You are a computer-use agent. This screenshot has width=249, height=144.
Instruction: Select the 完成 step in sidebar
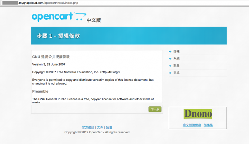[176, 73]
